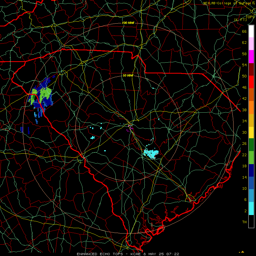Click the 26 legend value
The image size is (256, 256).
pos(244,144)
